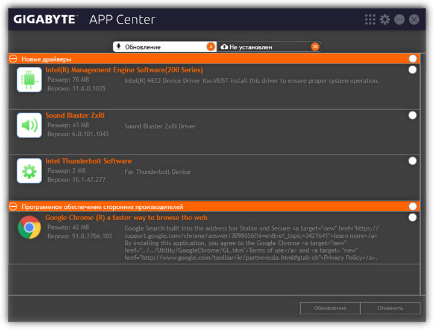The width and height of the screenshot is (434, 330).
Task: Click the Sound Blaster ZxRi speaker icon
Action: coord(29,125)
